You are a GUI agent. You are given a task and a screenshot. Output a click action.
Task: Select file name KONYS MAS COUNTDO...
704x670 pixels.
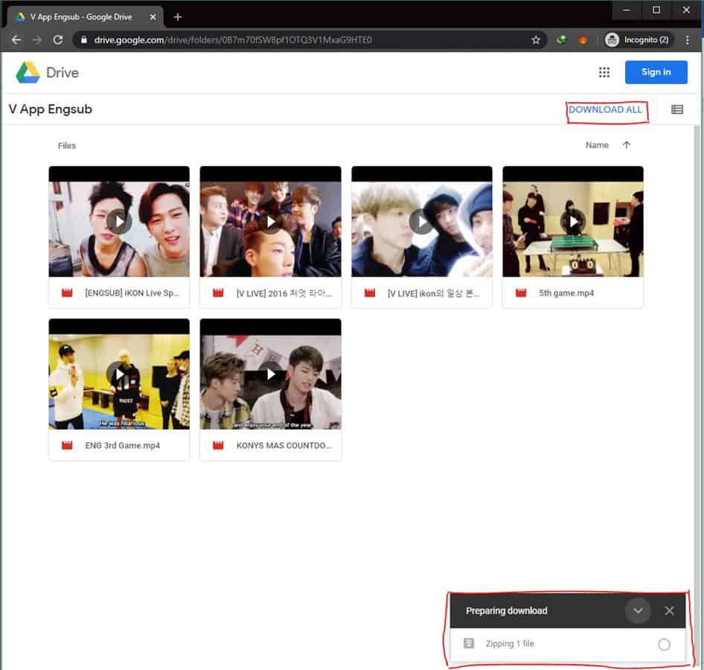tap(284, 445)
